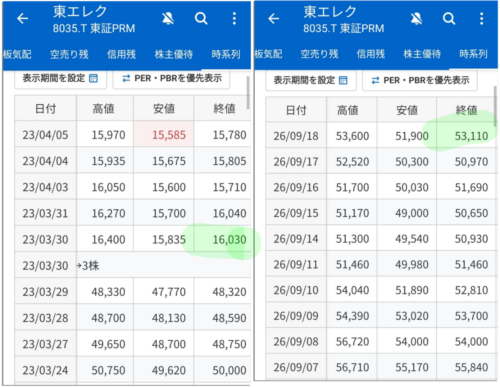The width and height of the screenshot is (500, 387).
Task: Click 高値 column header in left table
Action: point(105,108)
